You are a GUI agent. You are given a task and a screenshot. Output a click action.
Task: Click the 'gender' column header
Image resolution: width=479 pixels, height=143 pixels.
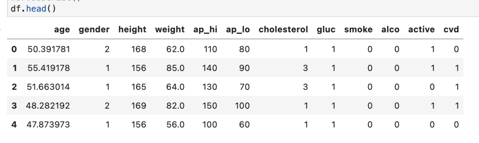coord(94,30)
